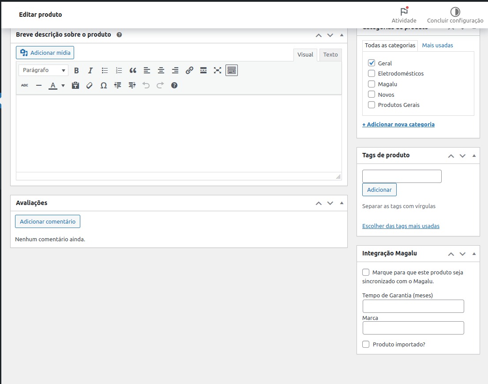Move Integração Magalu panel down
The width and height of the screenshot is (488, 384).
point(462,254)
